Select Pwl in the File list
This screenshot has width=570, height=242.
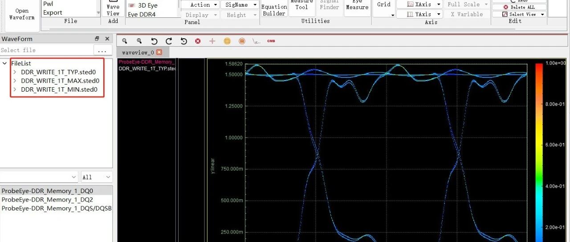[x=48, y=4]
